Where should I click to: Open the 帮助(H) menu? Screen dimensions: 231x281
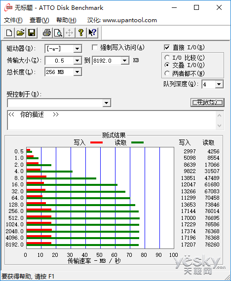(x=66, y=20)
